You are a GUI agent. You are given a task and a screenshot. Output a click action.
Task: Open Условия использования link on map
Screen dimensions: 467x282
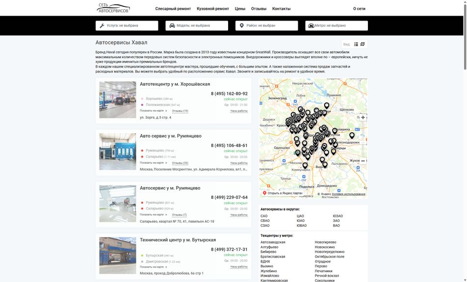pyautogui.click(x=348, y=194)
